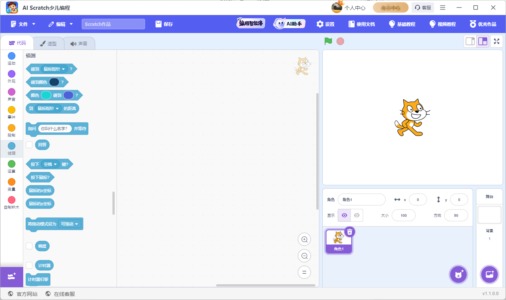Select the 自制积木 category circle
Viewport: 506px width, 300px height.
pyautogui.click(x=12, y=200)
